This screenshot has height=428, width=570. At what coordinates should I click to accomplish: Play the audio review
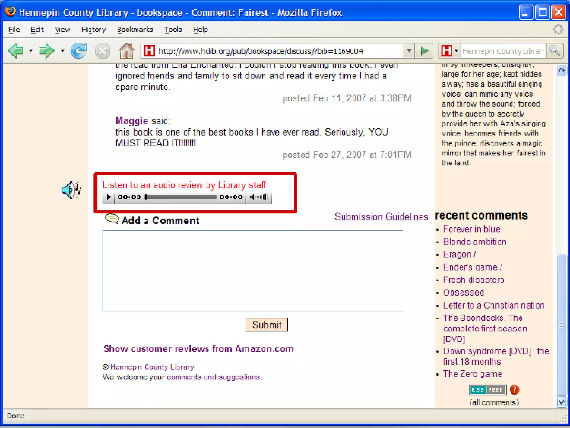[x=109, y=197]
